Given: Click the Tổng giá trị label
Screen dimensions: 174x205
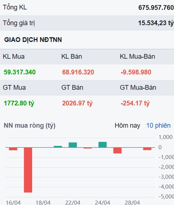Looking at the screenshot, I should click(x=19, y=23).
